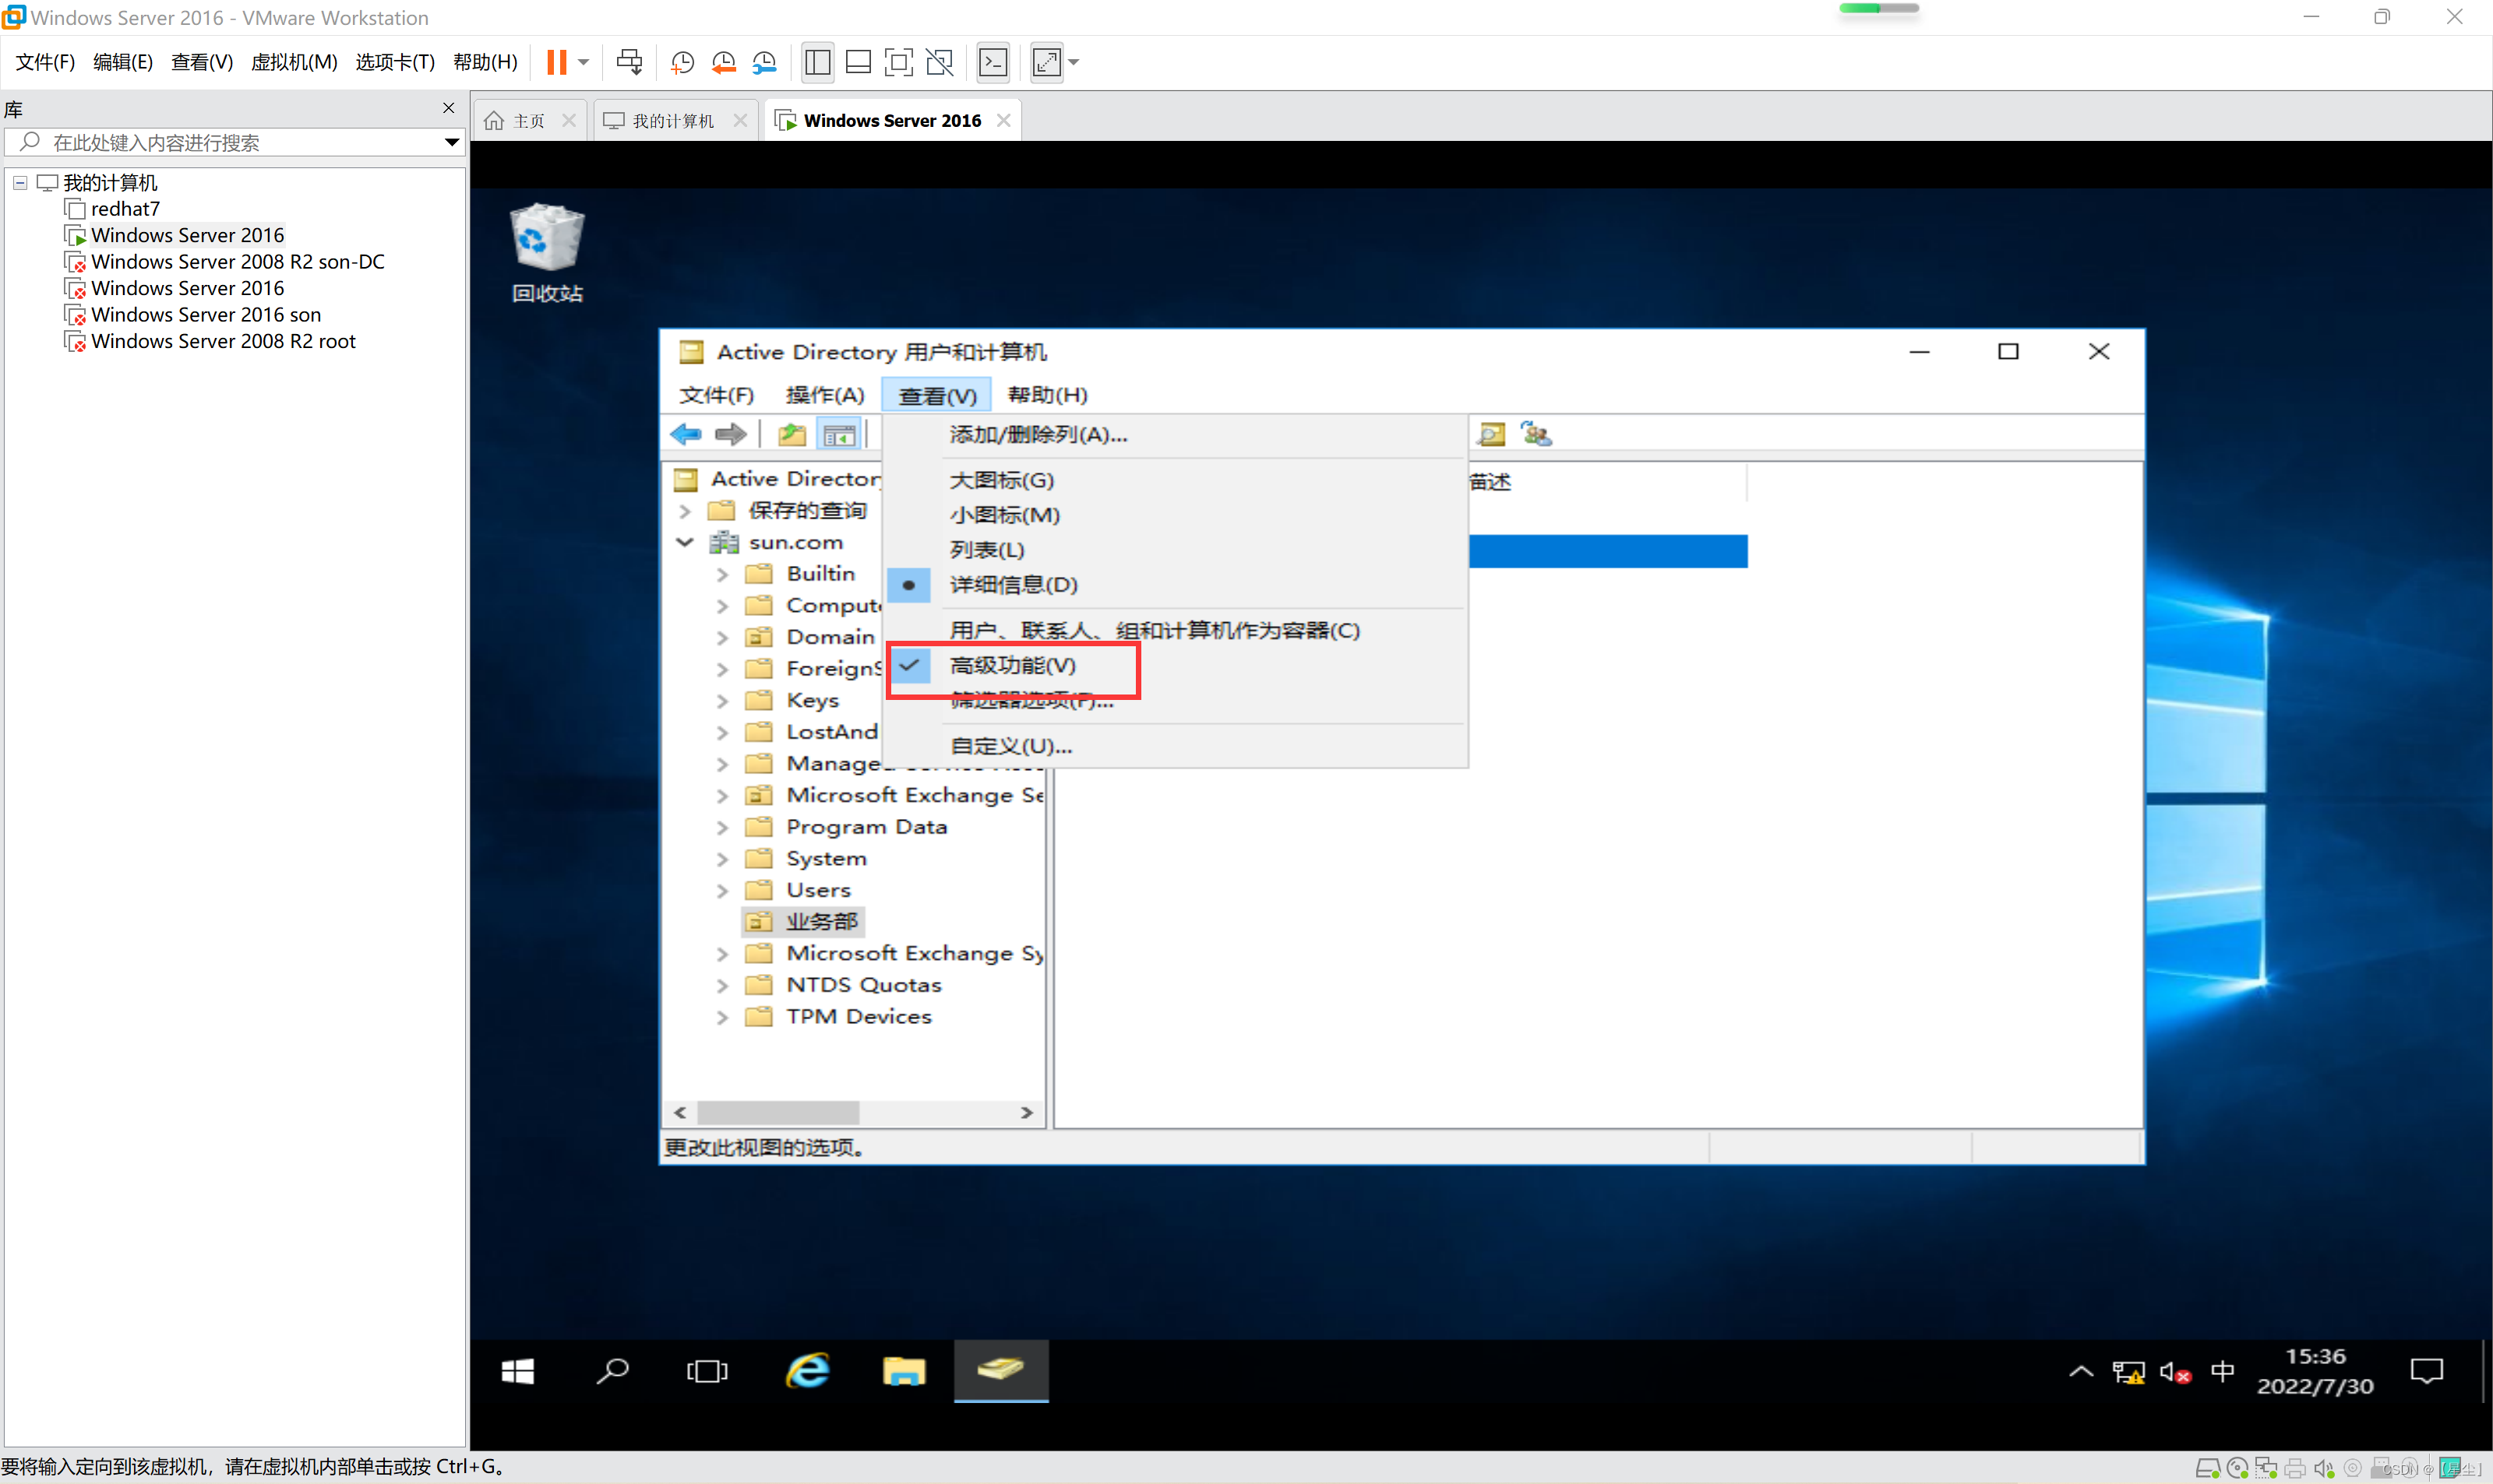2493x1484 pixels.
Task: Open Add/Remove Columns (添加/删除列) menu entry
Action: point(1038,435)
